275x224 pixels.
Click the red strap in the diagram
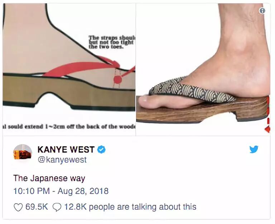coord(82,68)
